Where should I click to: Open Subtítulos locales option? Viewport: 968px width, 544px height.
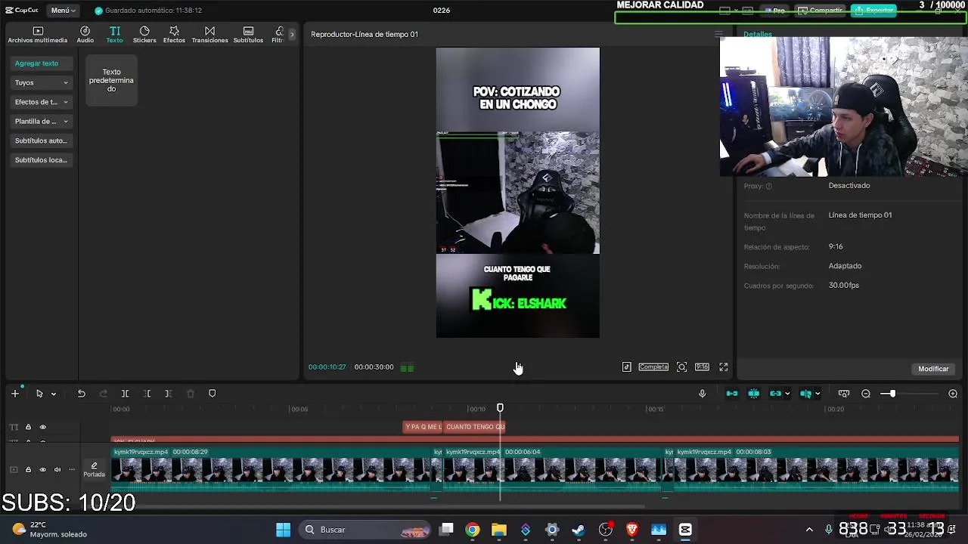click(x=42, y=160)
